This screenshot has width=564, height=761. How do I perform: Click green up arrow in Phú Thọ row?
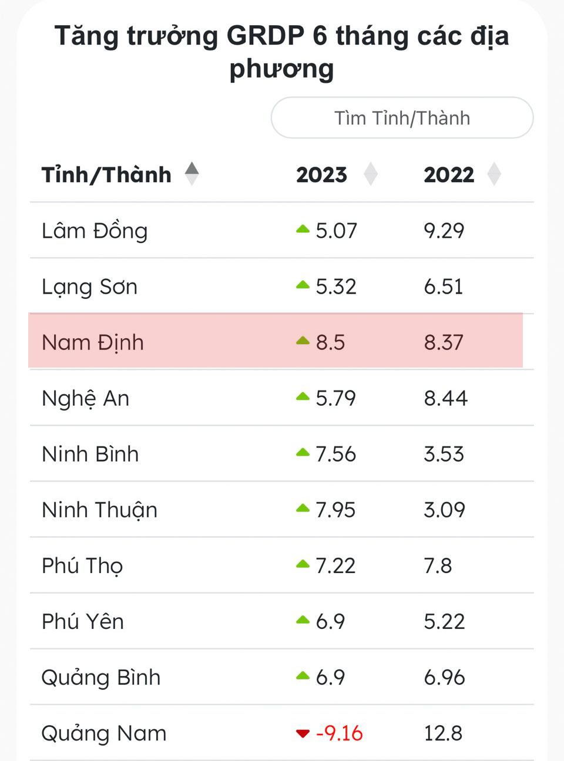click(x=303, y=564)
